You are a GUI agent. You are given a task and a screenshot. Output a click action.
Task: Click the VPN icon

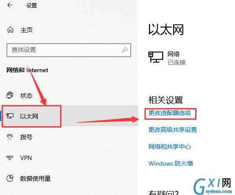10,157
